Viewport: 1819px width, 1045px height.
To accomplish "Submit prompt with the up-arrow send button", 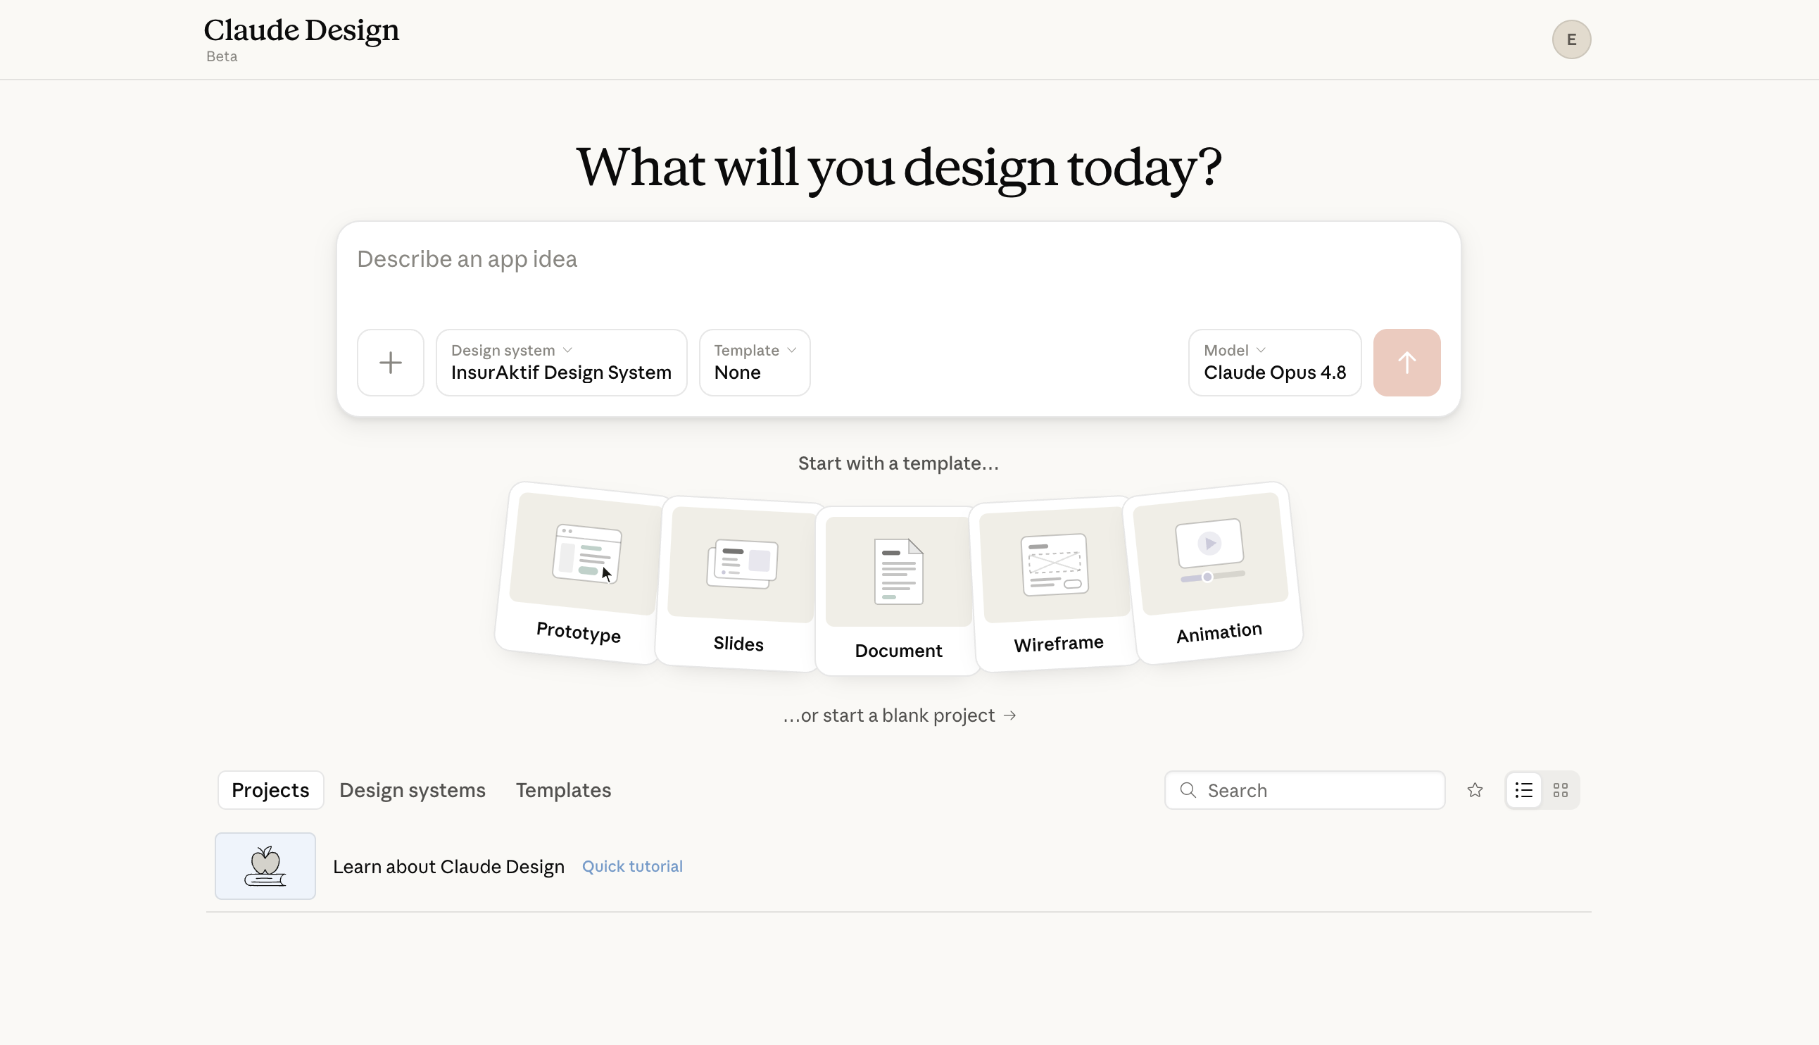I will point(1406,363).
